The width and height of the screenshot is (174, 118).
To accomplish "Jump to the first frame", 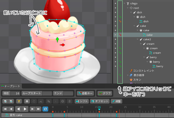I will click(x=5, y=109).
